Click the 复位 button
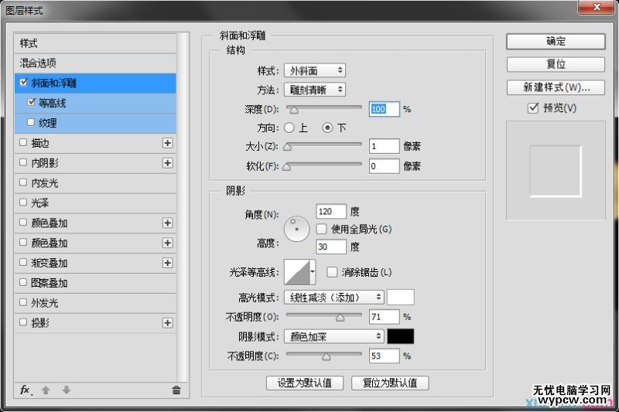The image size is (619, 412). 556,64
